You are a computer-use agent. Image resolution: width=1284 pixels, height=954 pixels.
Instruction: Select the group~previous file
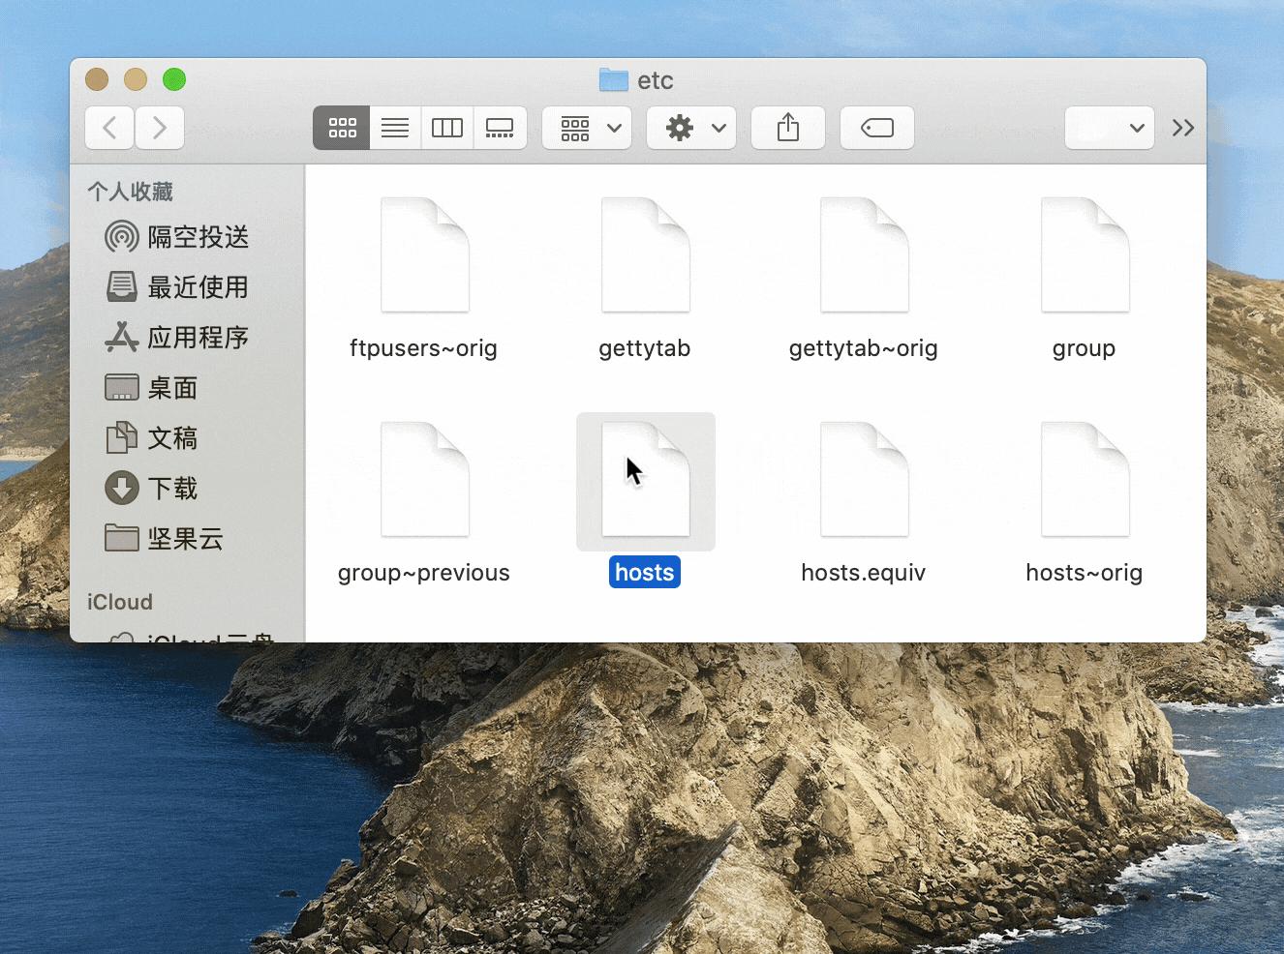[423, 480]
